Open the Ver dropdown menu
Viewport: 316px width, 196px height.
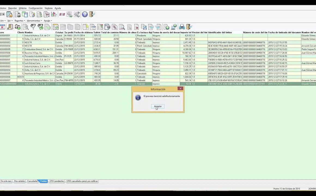[10, 21]
